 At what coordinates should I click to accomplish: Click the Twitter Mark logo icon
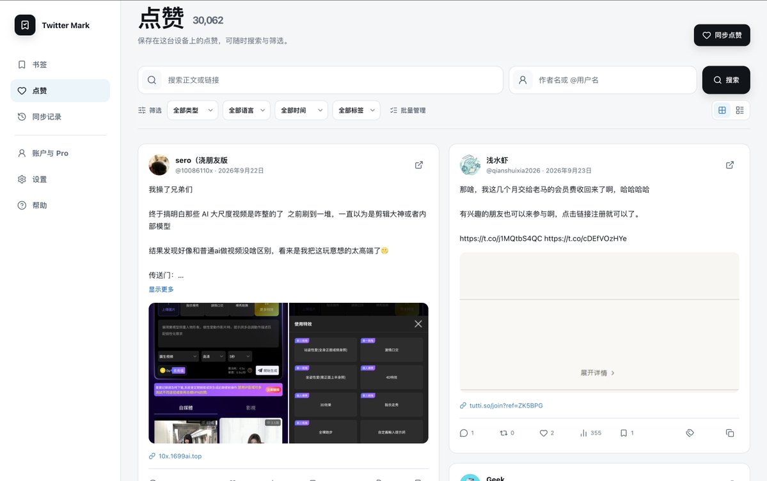pyautogui.click(x=25, y=25)
